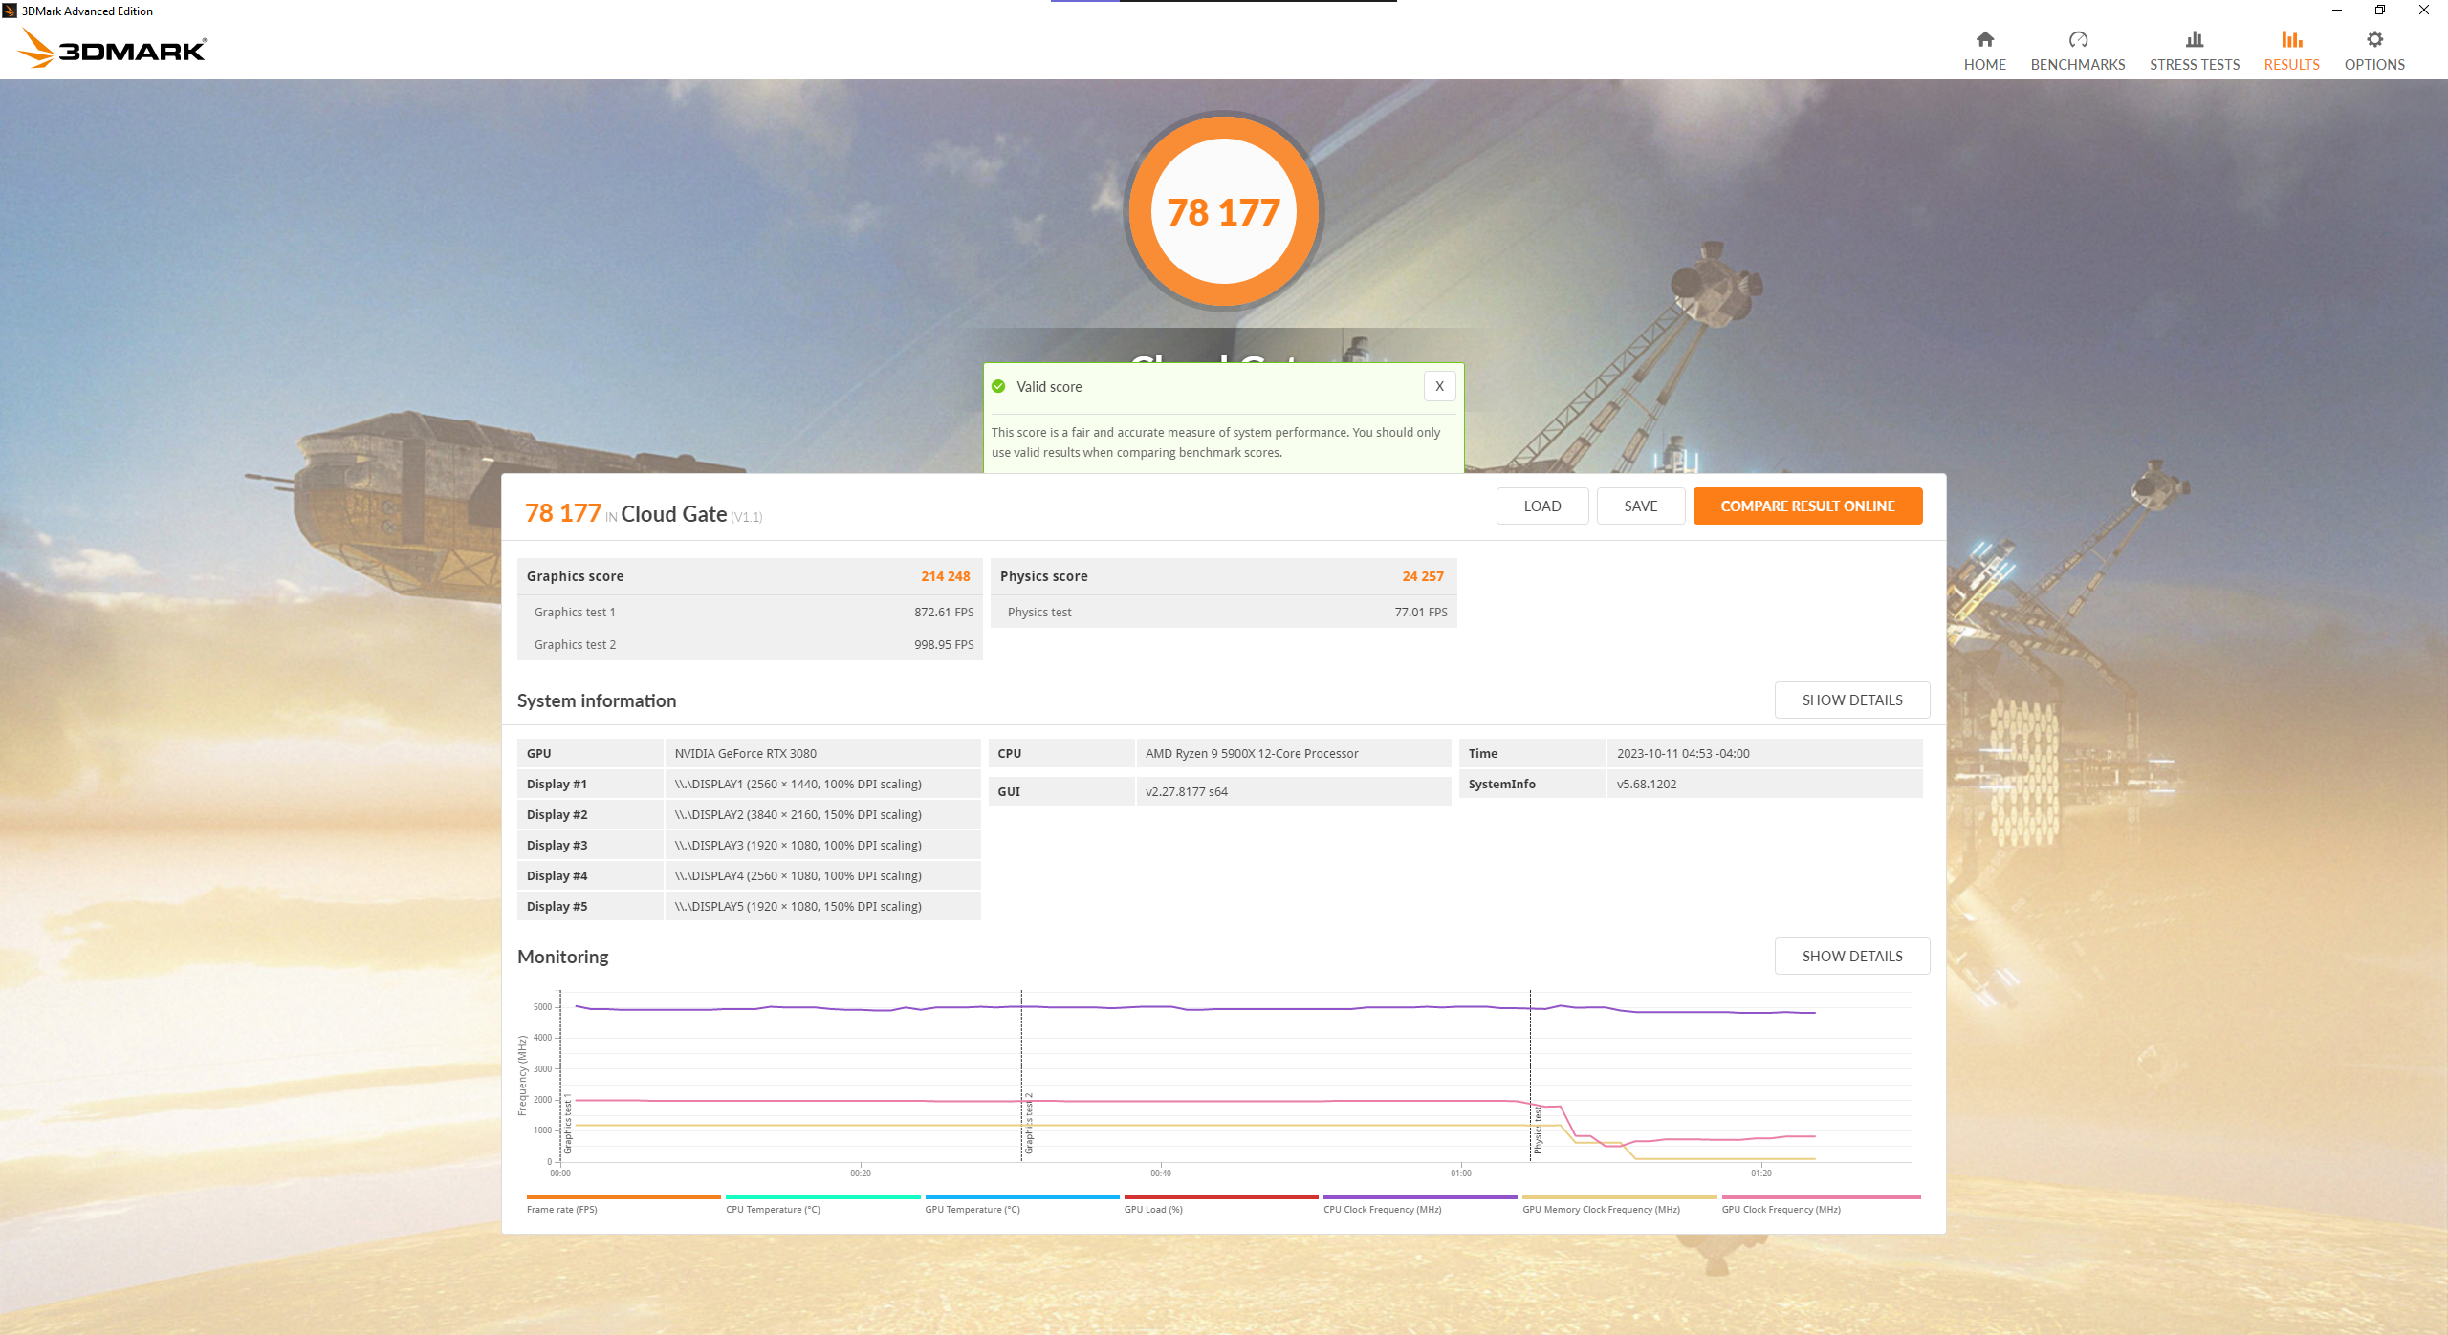2448x1335 pixels.
Task: Select the STRESS TESTS menu label
Action: [2195, 65]
